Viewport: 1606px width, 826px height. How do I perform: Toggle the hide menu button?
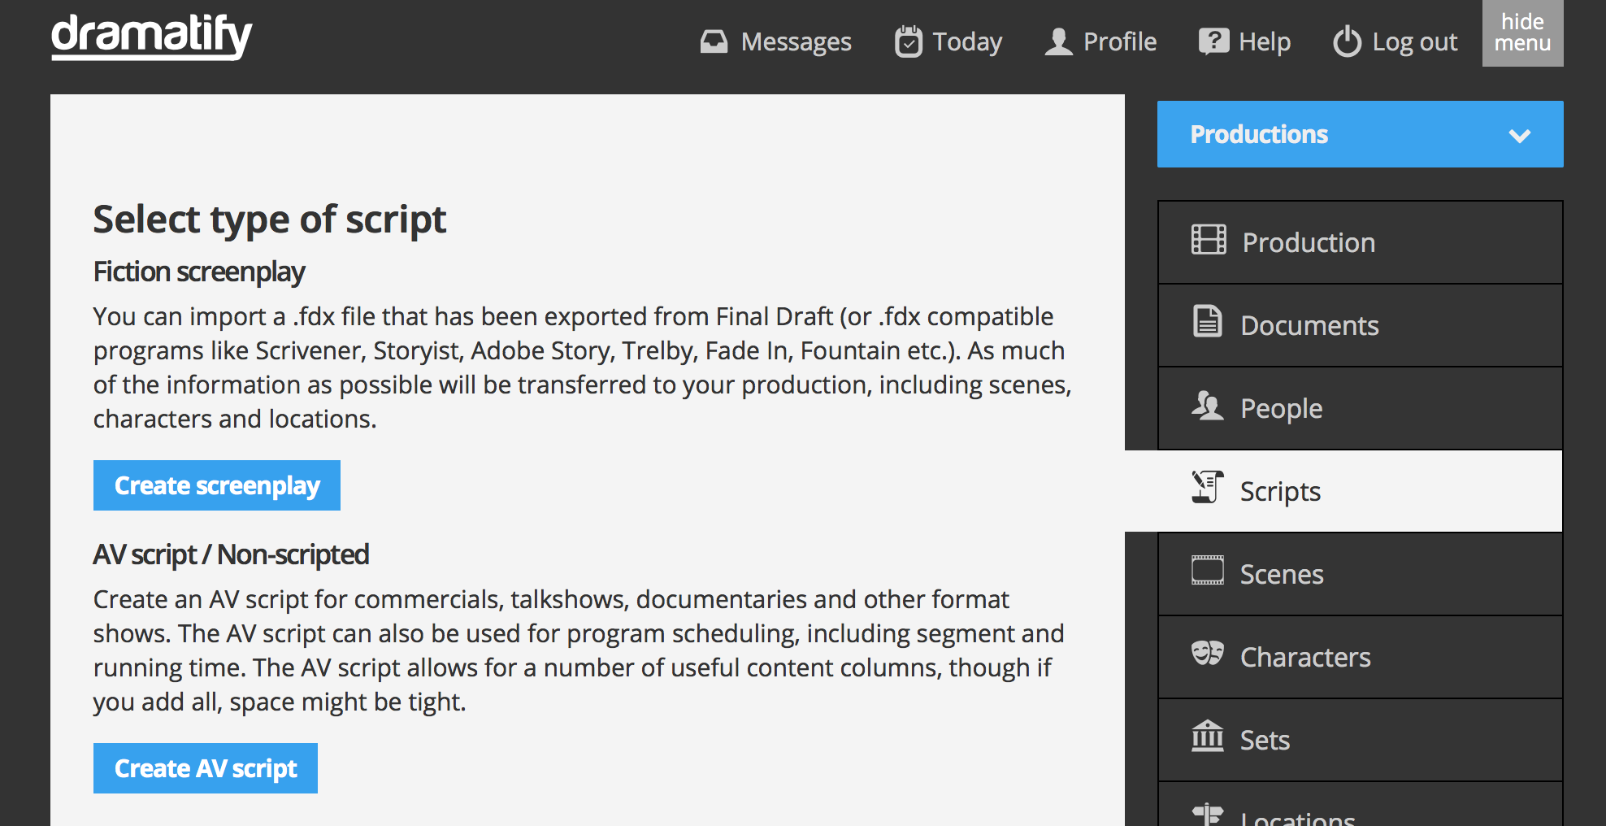pyautogui.click(x=1522, y=33)
